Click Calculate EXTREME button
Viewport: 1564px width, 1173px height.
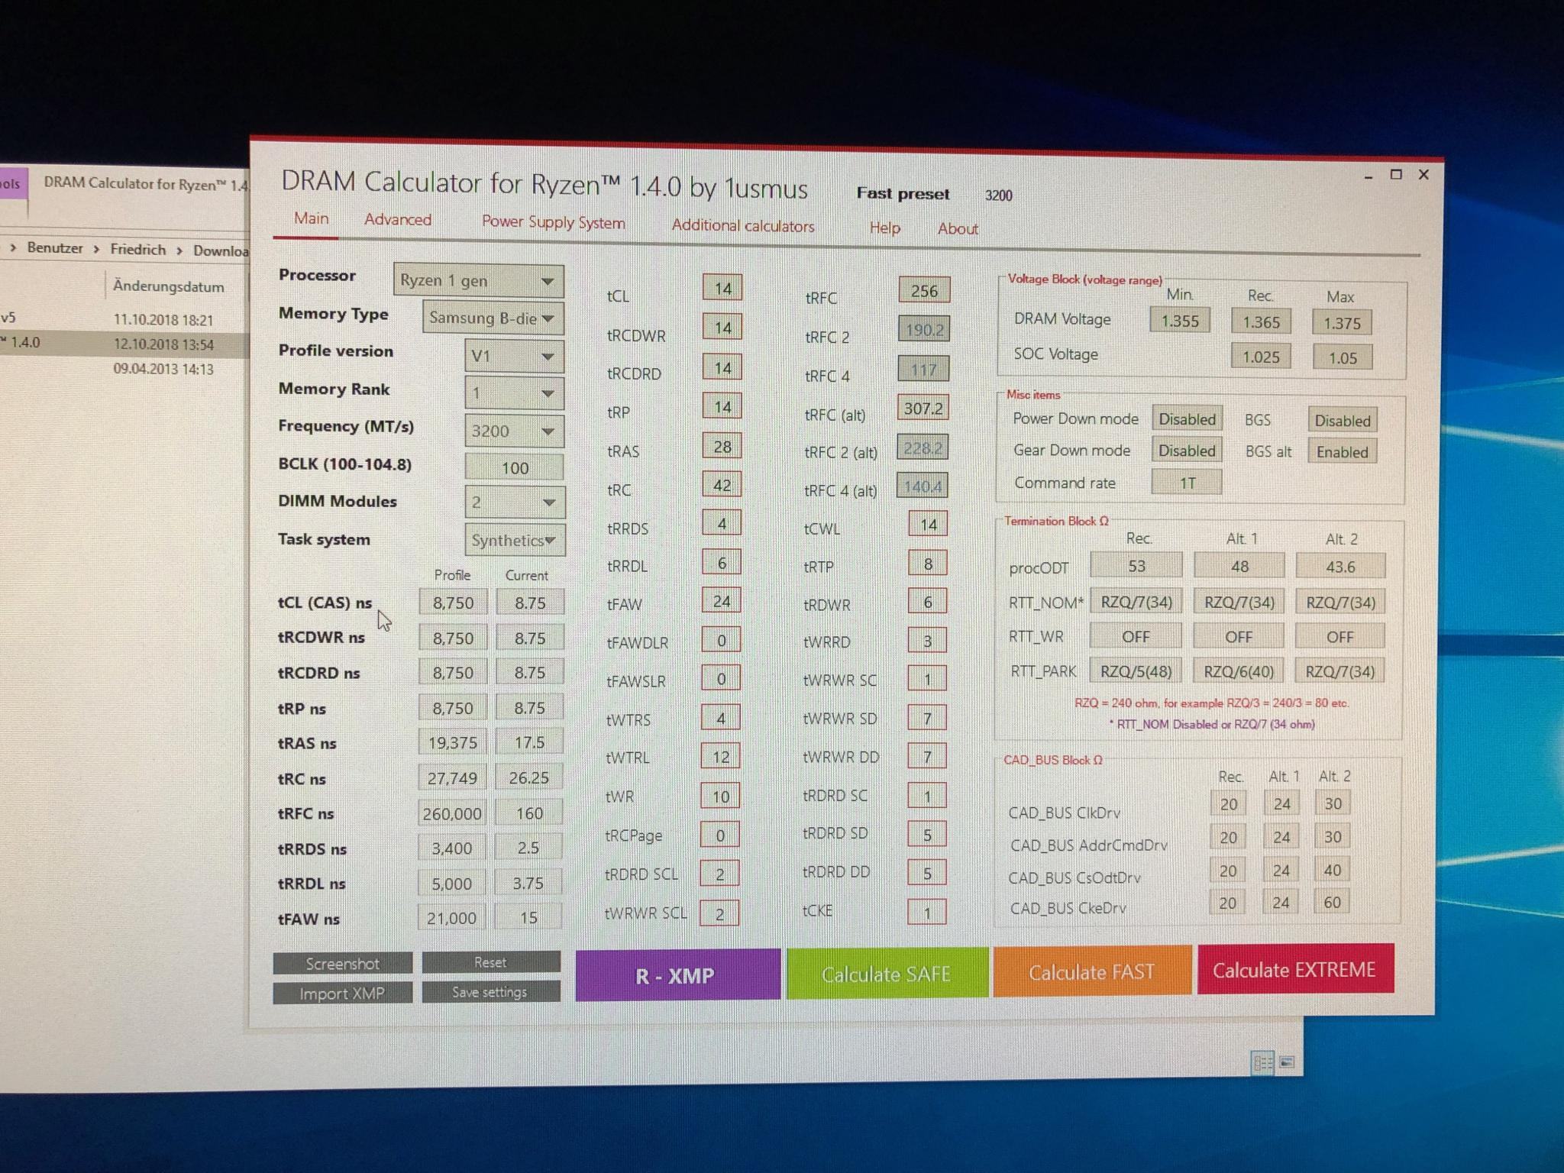pyautogui.click(x=1295, y=968)
